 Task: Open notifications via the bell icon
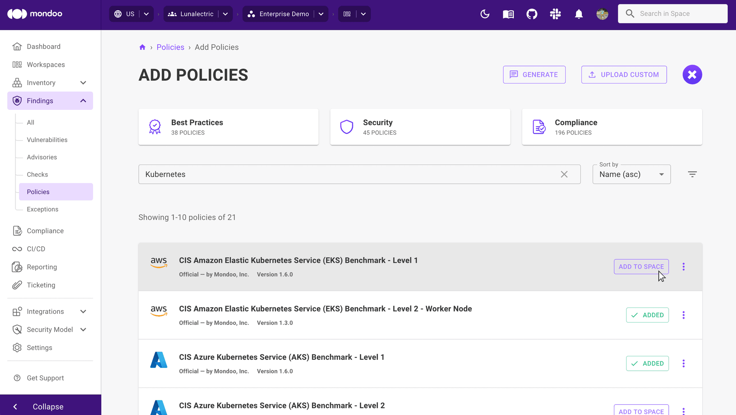point(579,14)
